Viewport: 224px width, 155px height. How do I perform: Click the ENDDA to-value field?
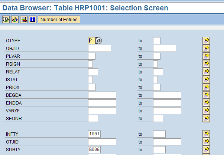tap(167, 103)
